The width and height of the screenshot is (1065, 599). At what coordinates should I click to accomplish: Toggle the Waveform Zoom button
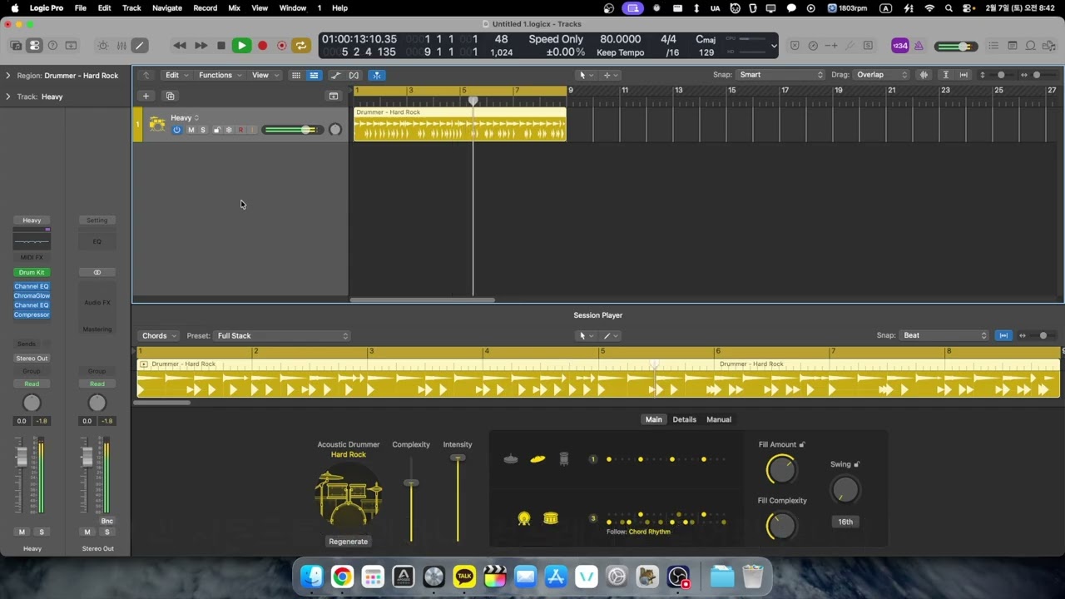tap(924, 75)
